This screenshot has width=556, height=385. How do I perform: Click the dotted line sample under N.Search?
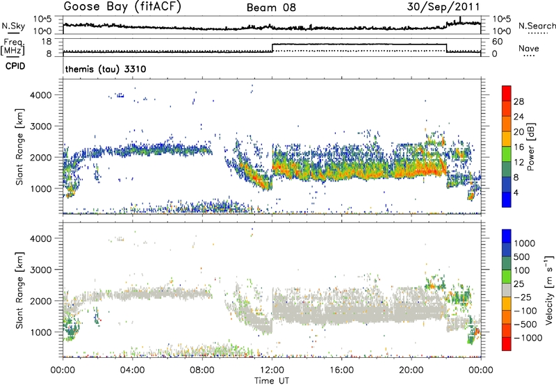pos(538,33)
